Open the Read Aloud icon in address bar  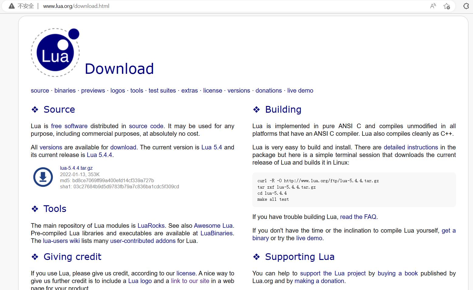tap(433, 6)
